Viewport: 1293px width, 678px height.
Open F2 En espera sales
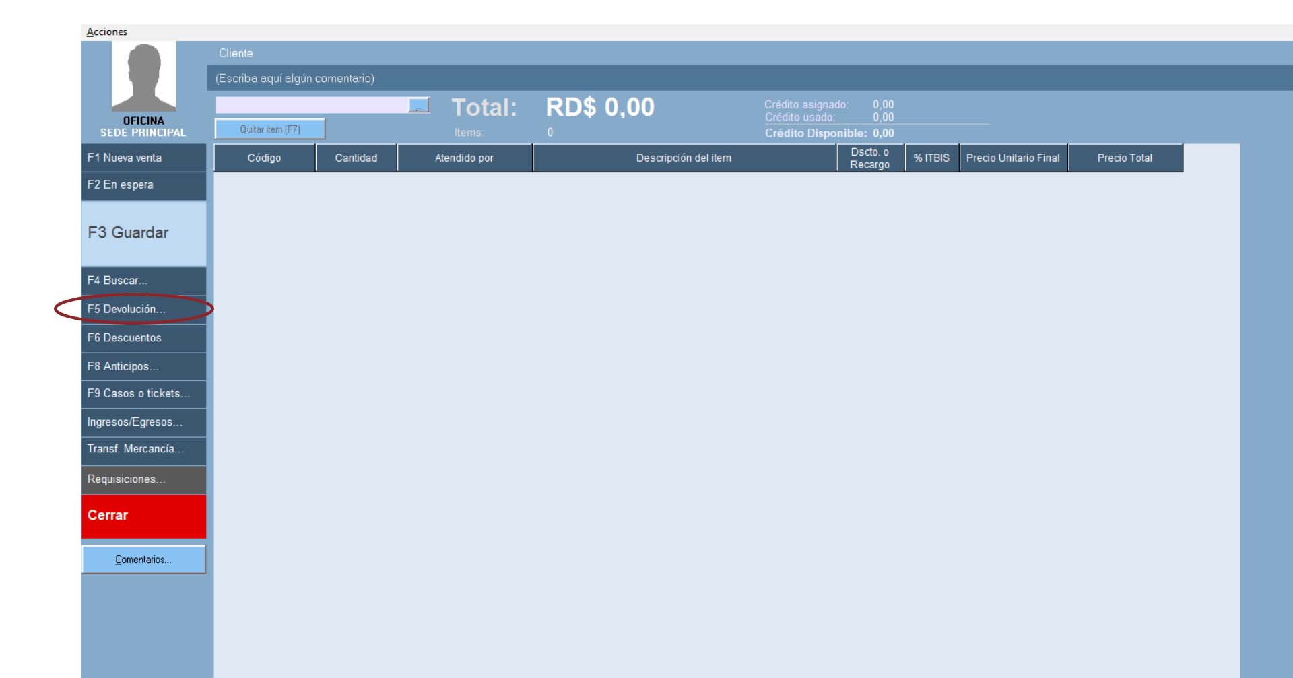[143, 185]
